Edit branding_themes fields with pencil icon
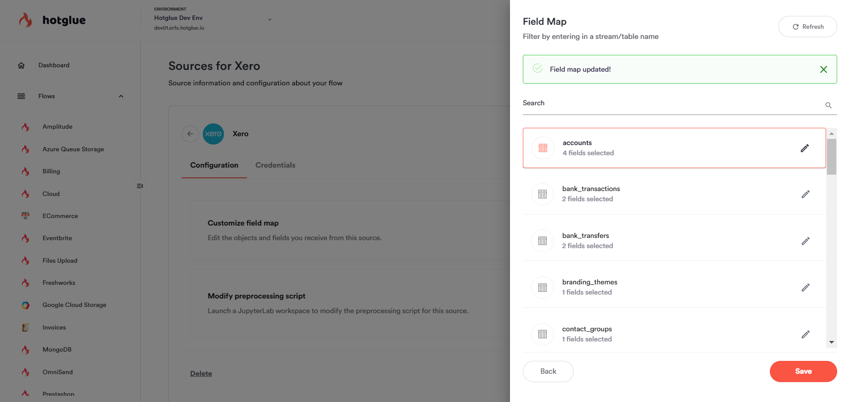The height and width of the screenshot is (402, 846). coord(805,287)
